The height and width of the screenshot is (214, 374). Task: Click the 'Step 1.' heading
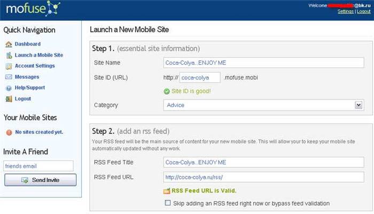[103, 49]
